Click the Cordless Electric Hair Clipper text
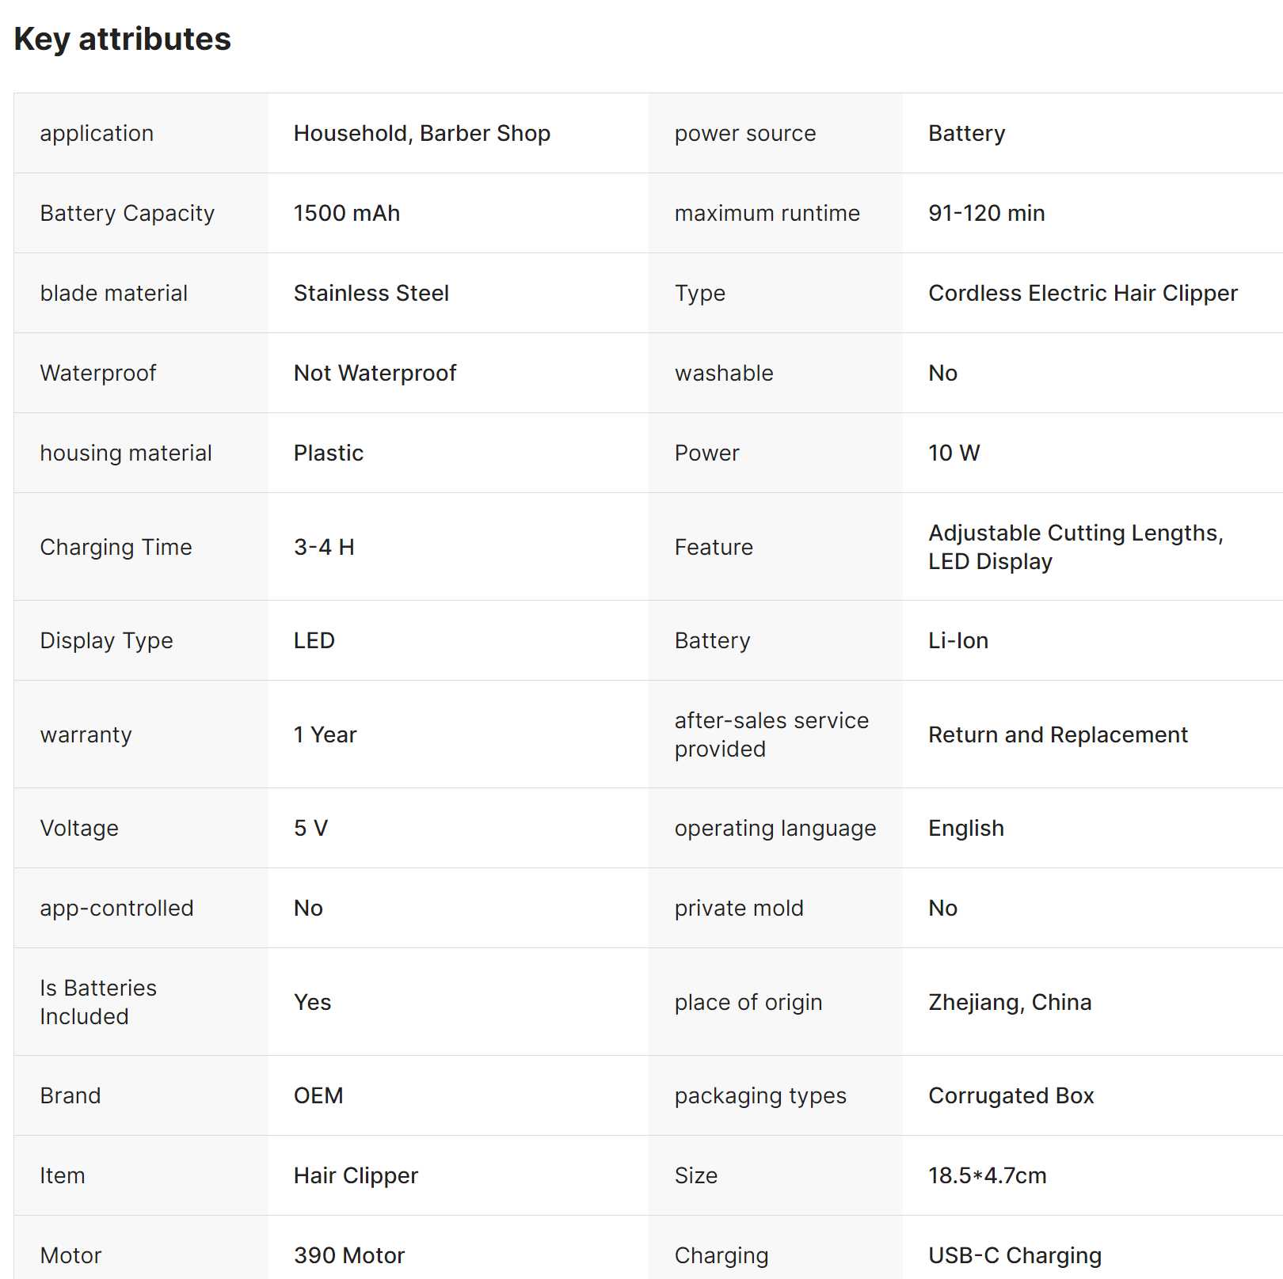Screen dimensions: 1283x1279 click(x=1082, y=293)
